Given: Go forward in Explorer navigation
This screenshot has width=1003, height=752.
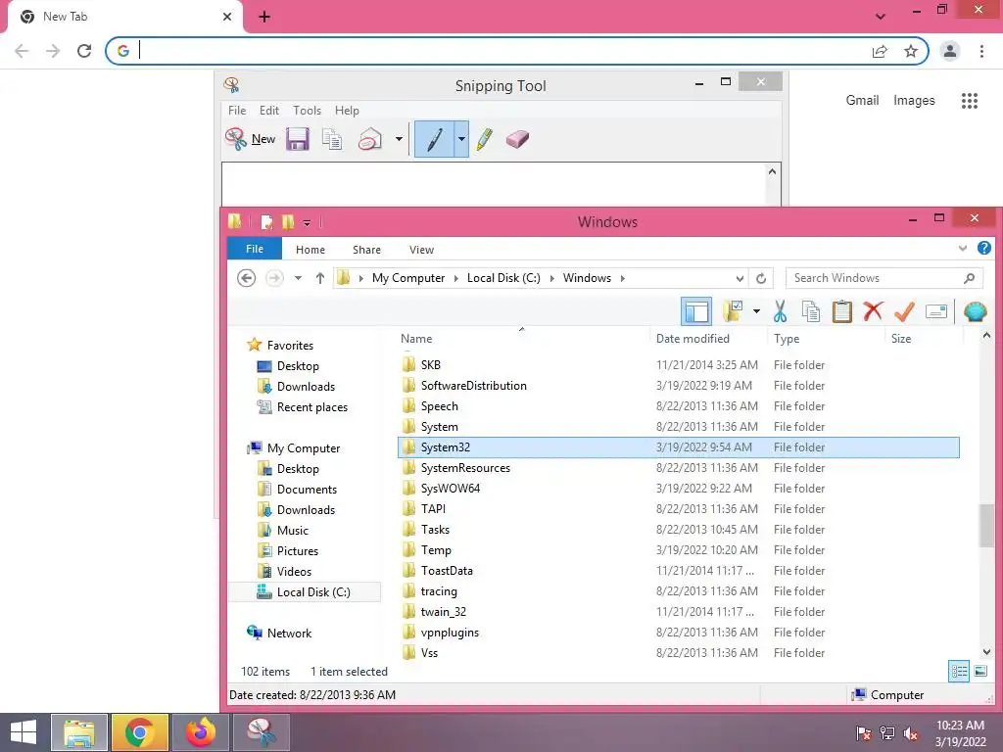Looking at the screenshot, I should [274, 277].
